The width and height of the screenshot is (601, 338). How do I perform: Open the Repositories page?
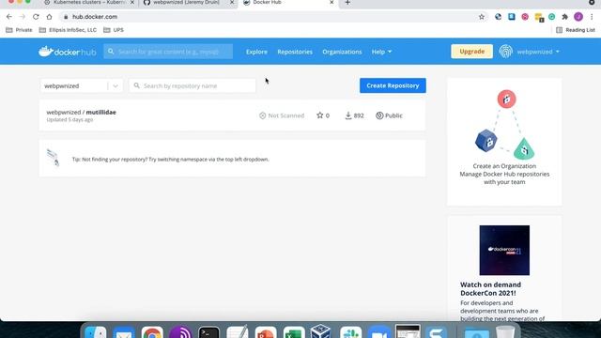(x=295, y=52)
